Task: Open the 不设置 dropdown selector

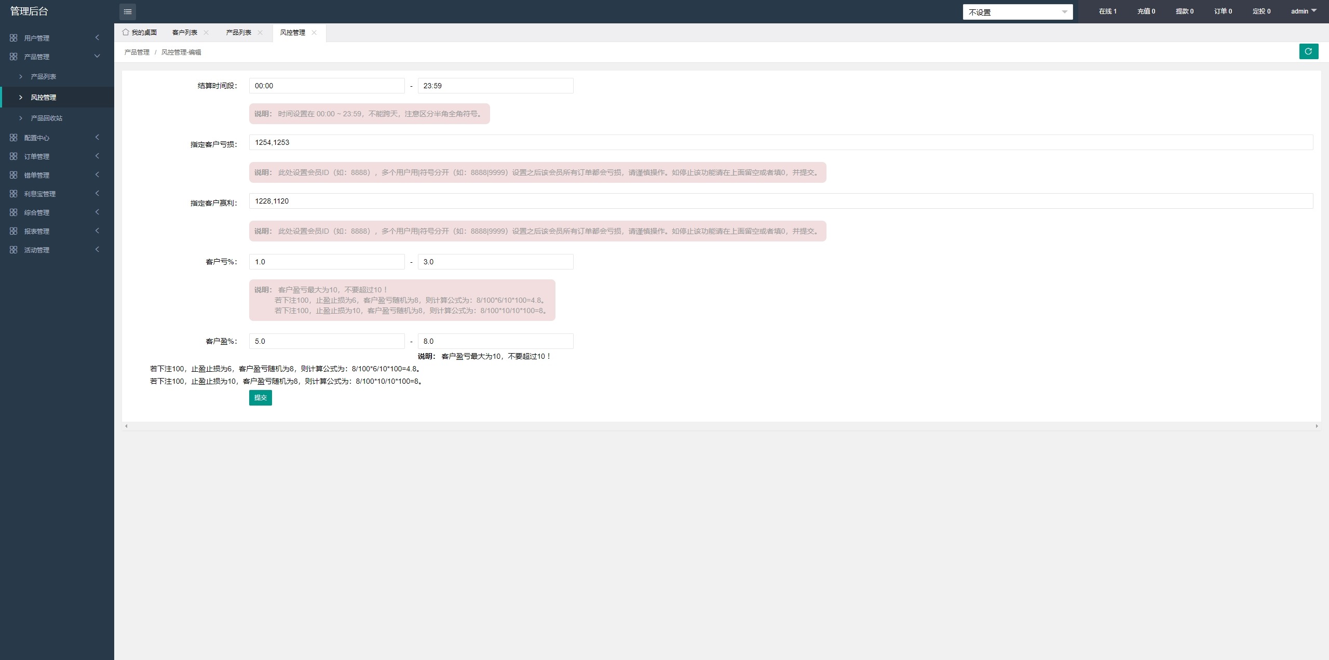Action: coord(1018,11)
